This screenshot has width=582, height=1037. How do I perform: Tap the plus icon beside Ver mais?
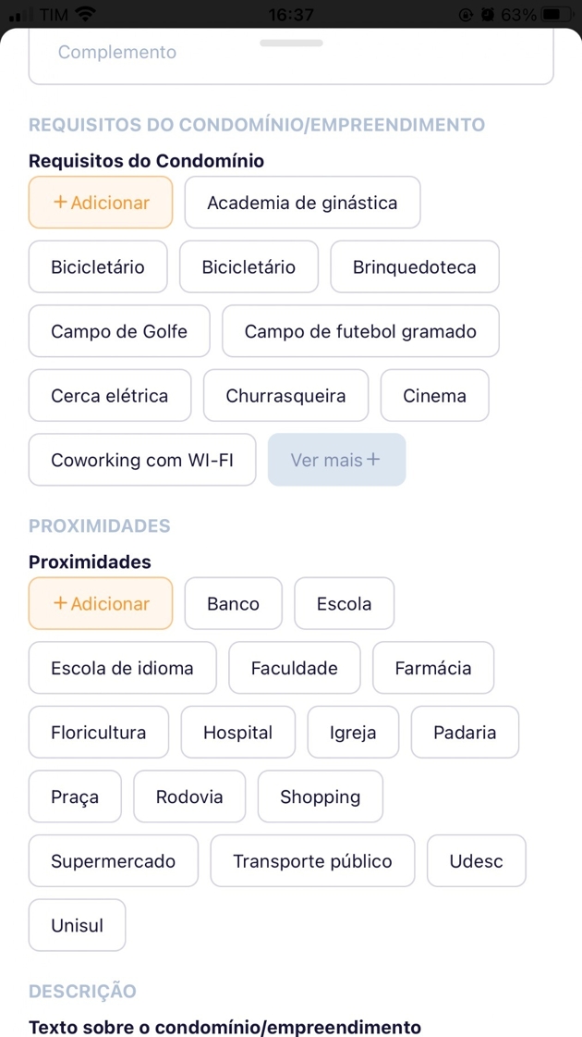tap(373, 460)
